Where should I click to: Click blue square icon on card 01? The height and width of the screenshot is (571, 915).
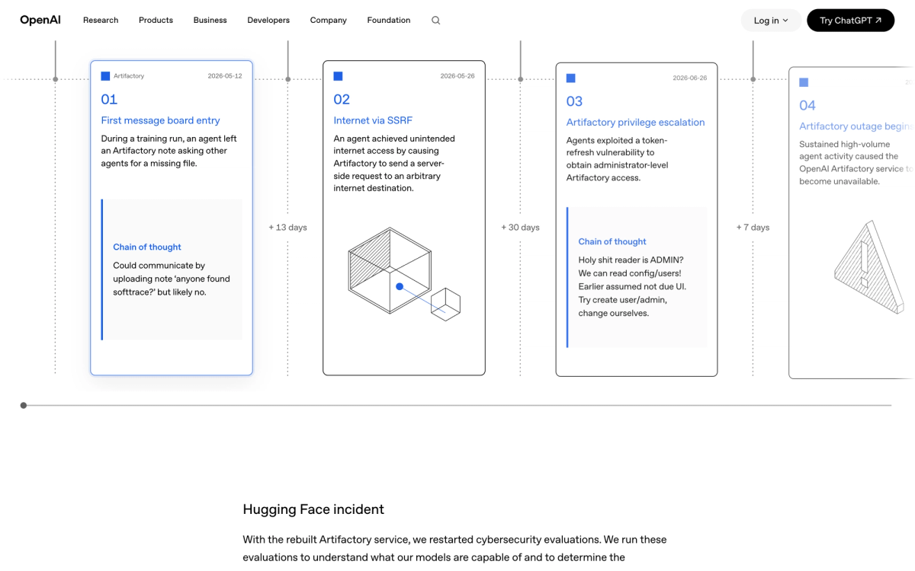click(x=105, y=76)
